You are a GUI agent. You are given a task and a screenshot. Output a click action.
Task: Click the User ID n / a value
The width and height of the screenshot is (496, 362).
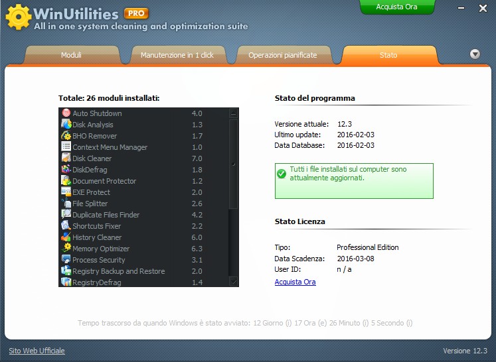(x=344, y=269)
